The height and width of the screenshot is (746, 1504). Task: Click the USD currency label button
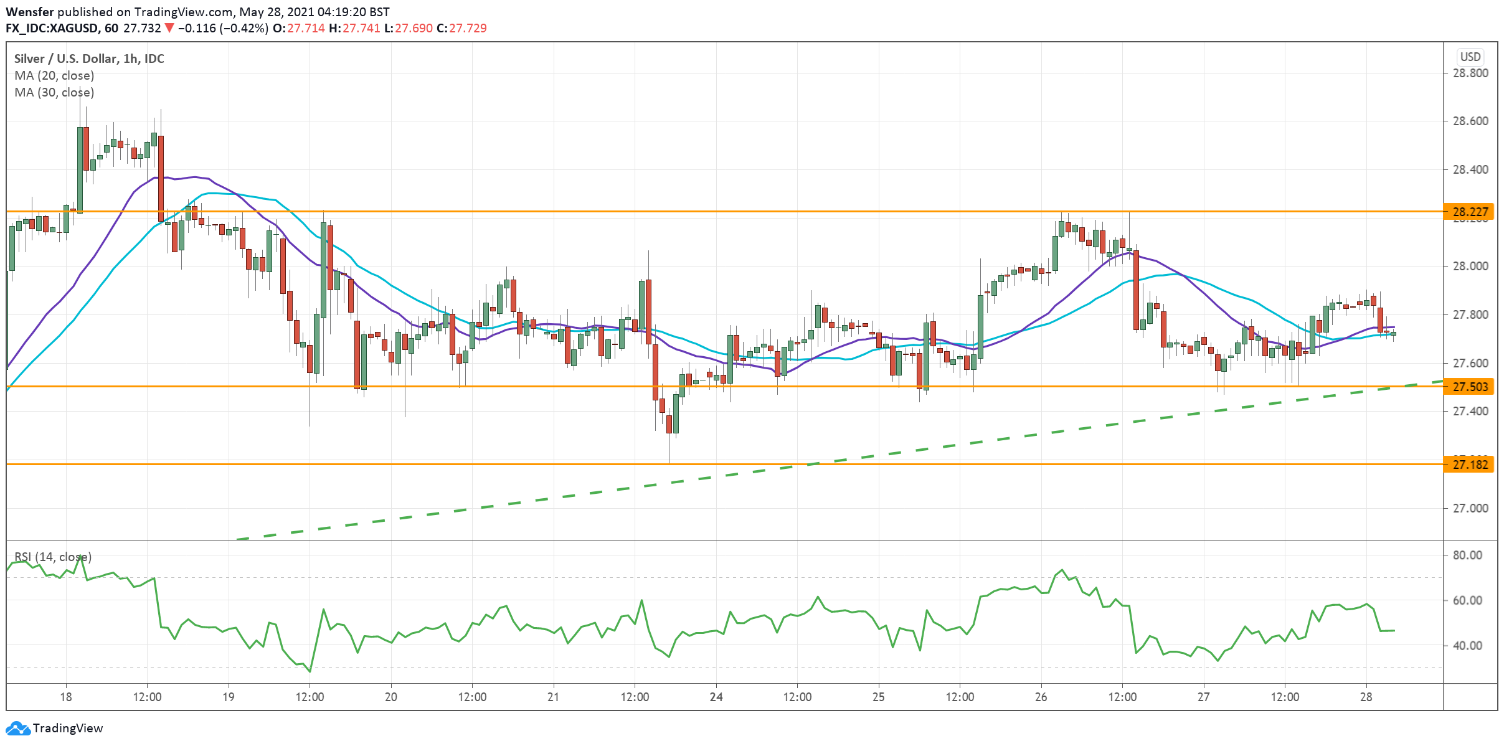pos(1470,57)
